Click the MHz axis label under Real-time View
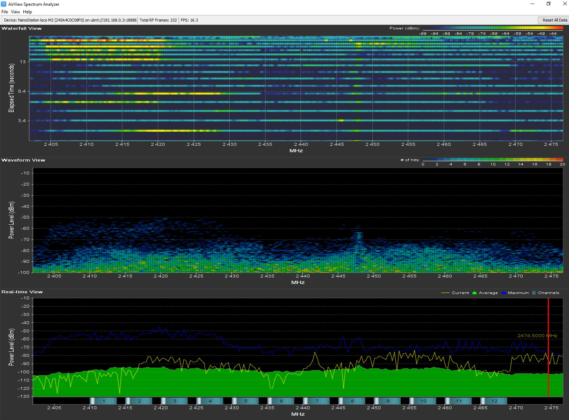This screenshot has height=420, width=569. (298, 414)
